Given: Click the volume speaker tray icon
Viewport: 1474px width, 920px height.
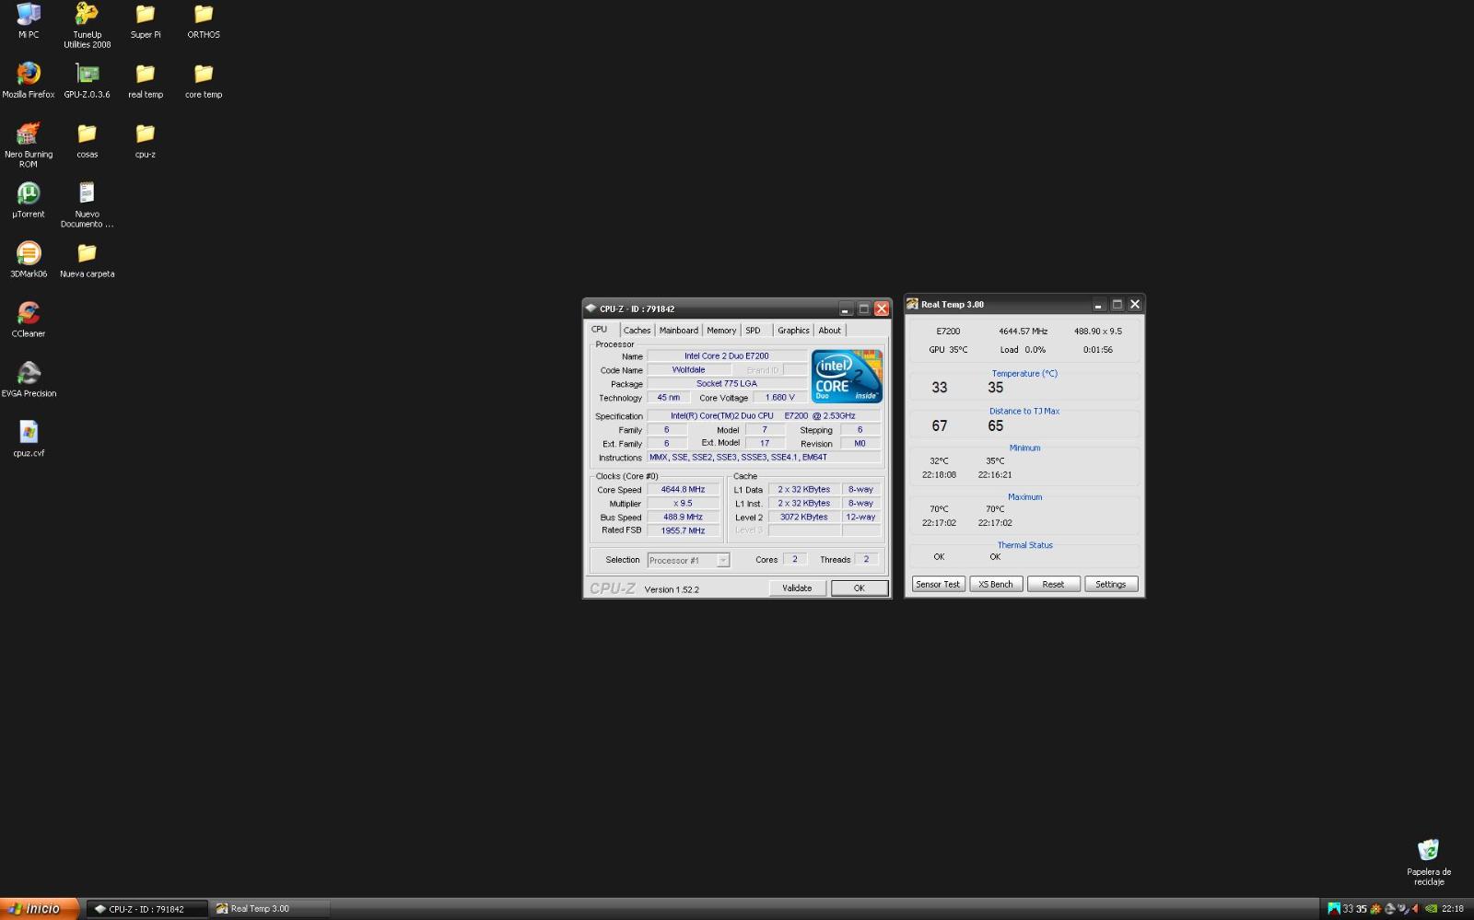Looking at the screenshot, I should pyautogui.click(x=1415, y=908).
